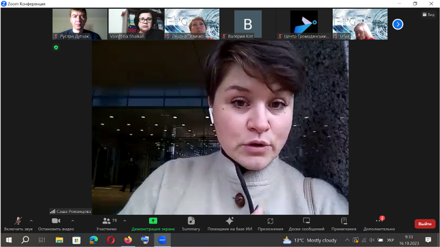Open the Summary tool
Screen dimensions: 440x247
click(191, 223)
